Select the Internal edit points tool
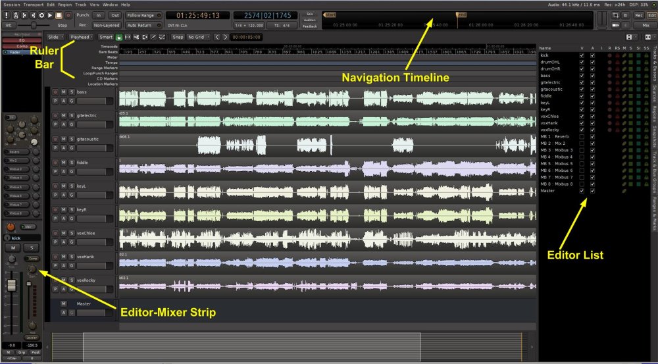This screenshot has height=364, width=658. click(162, 37)
